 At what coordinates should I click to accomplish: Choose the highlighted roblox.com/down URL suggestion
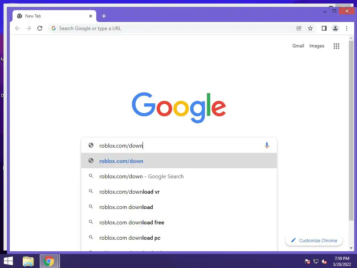(x=179, y=161)
